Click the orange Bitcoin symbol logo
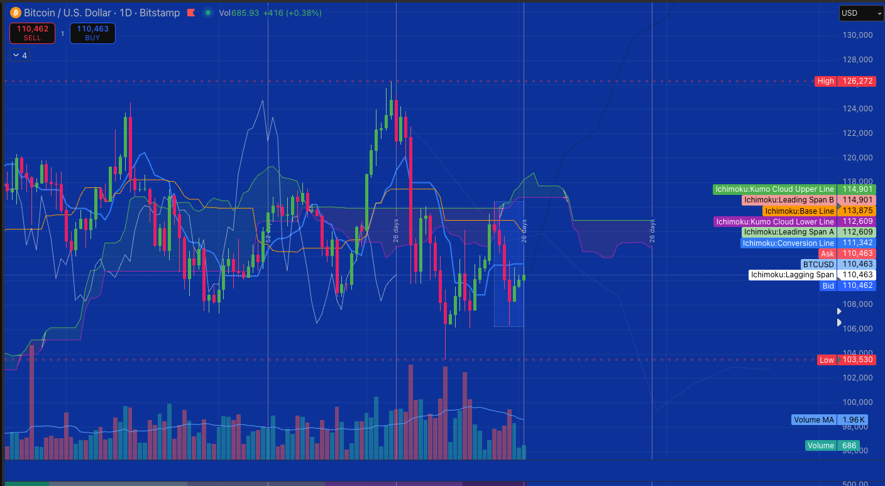This screenshot has width=885, height=486. pyautogui.click(x=15, y=13)
